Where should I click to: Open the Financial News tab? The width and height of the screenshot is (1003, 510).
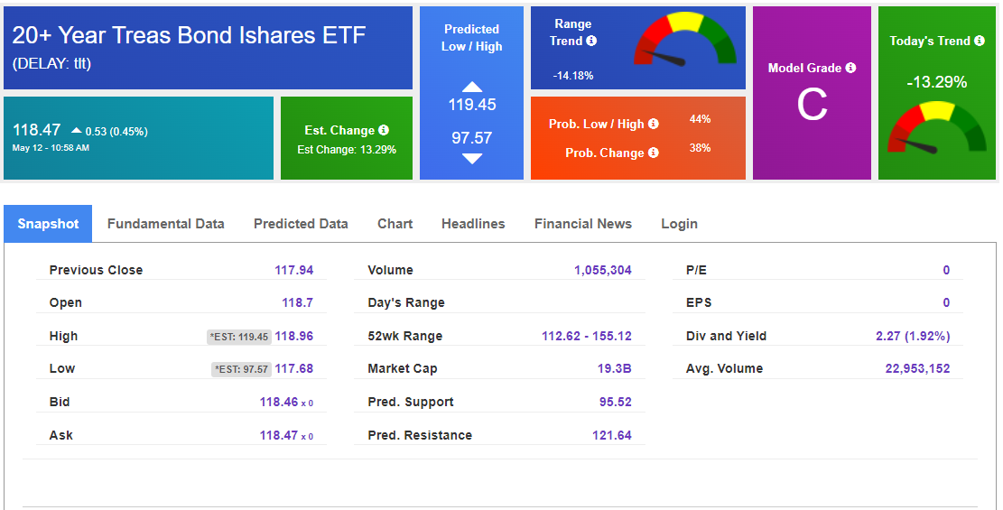pos(583,224)
